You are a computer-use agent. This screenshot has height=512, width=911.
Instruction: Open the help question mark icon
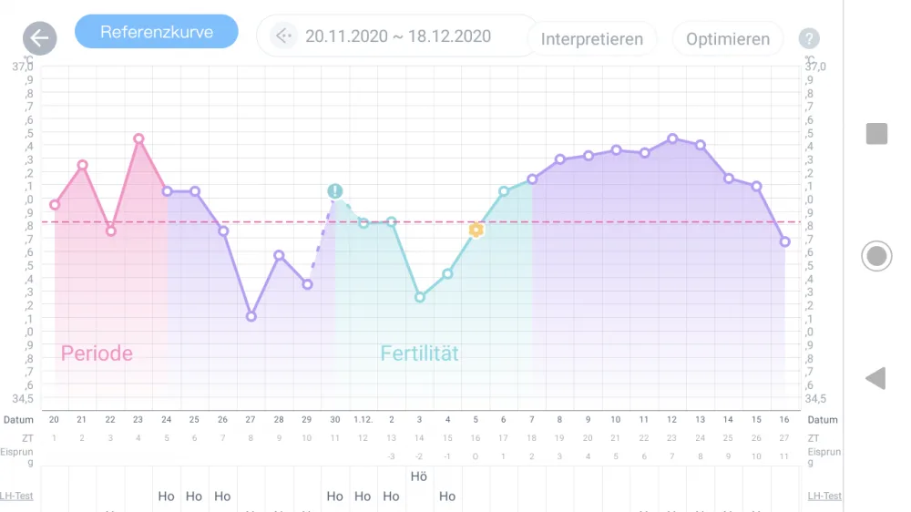click(809, 38)
